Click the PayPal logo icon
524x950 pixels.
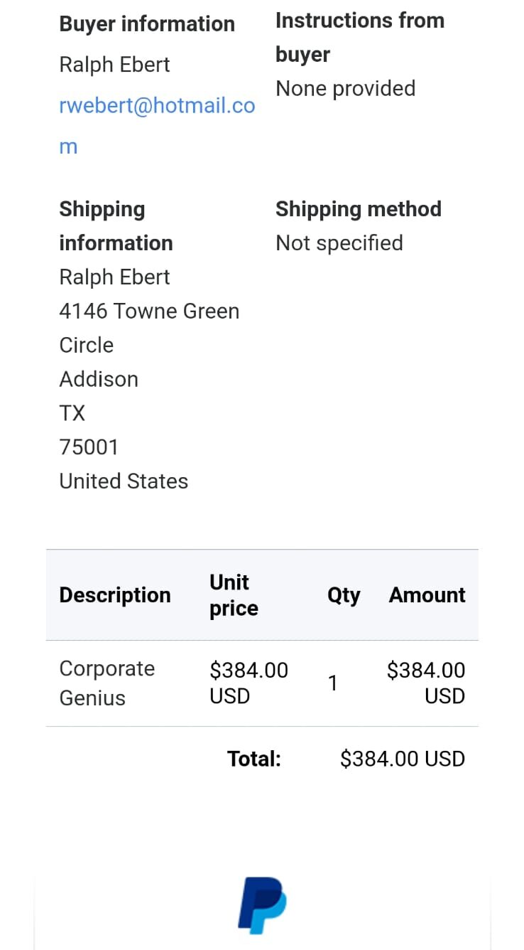coord(262,905)
